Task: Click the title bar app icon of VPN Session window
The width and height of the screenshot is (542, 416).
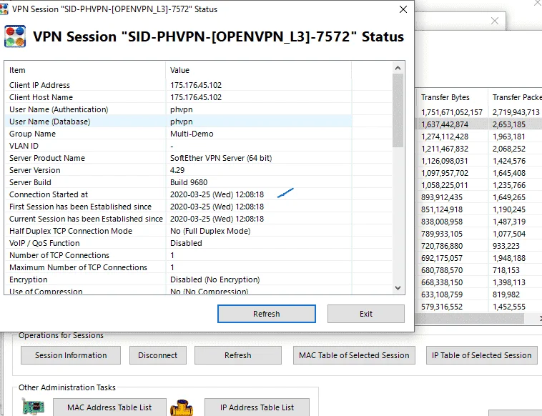Action: coord(4,9)
